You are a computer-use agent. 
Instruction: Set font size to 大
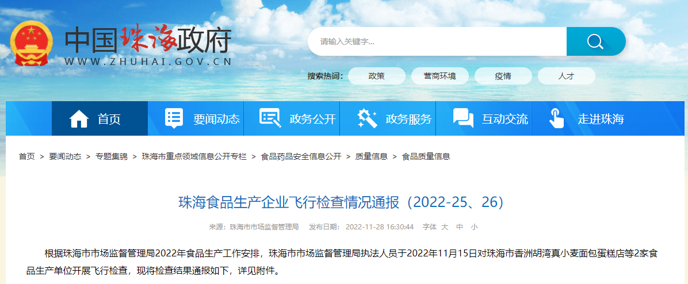pos(445,227)
